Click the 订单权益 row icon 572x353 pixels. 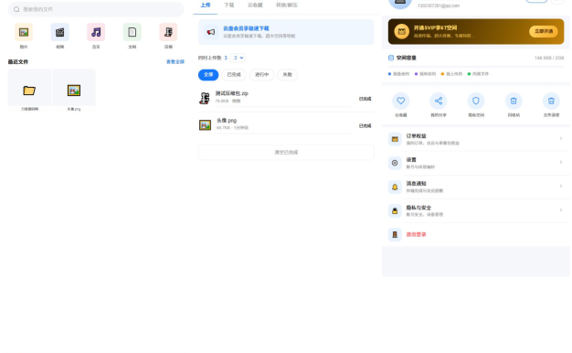point(395,139)
